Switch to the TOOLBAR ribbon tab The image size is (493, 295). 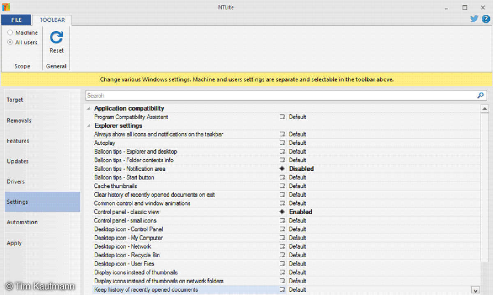coord(52,20)
